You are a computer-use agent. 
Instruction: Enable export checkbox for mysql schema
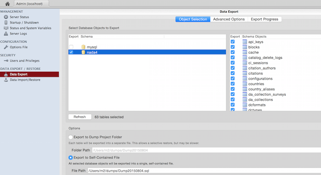click(x=71, y=47)
